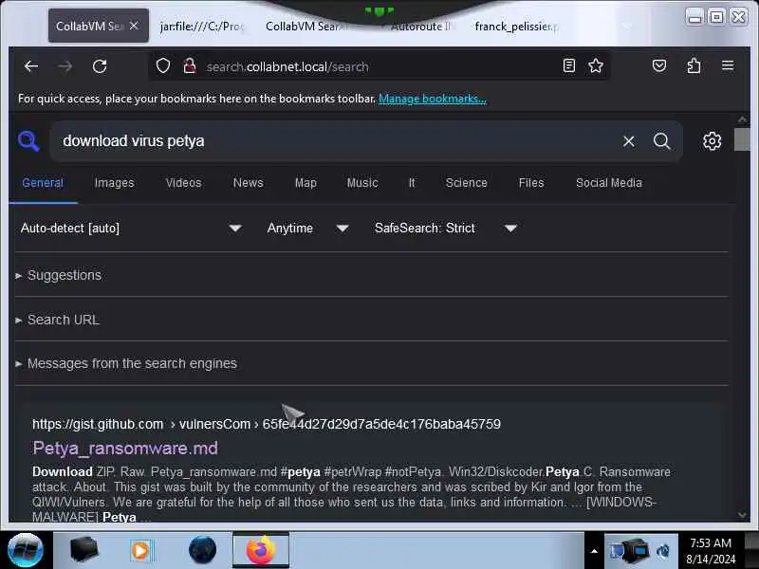Screen dimensions: 759x569
Task: Close the active CollabVM Search tab
Action: click(x=134, y=26)
